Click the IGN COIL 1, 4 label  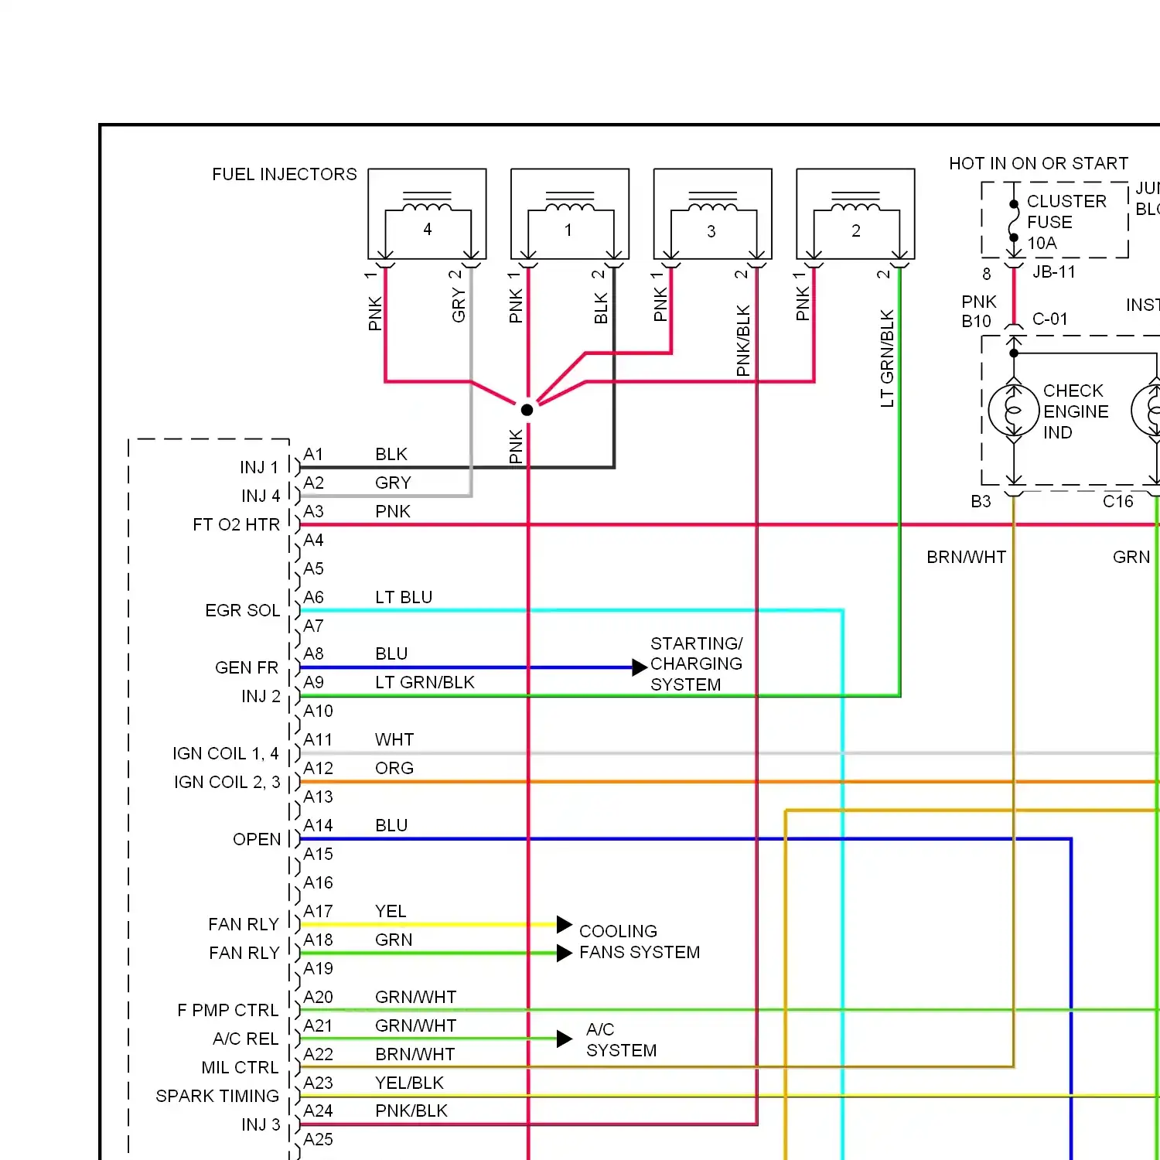point(225,753)
